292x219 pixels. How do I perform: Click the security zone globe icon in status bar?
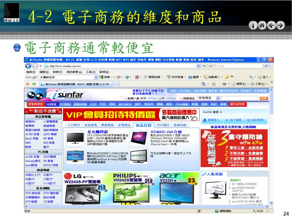click(x=217, y=211)
